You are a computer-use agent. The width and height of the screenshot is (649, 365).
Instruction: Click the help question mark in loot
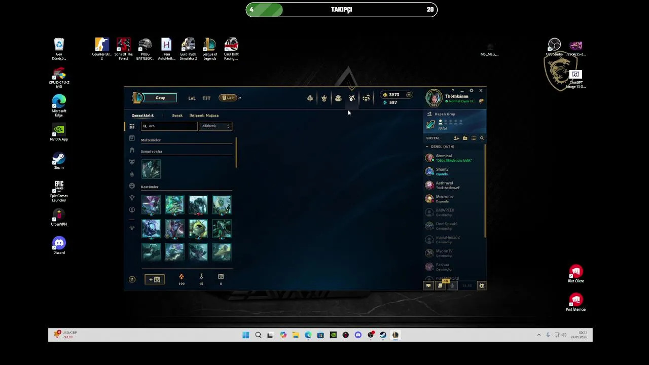132,279
